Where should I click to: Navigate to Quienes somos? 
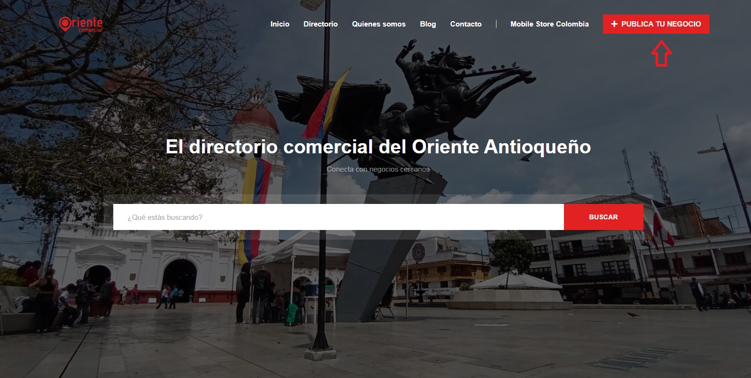pos(378,24)
